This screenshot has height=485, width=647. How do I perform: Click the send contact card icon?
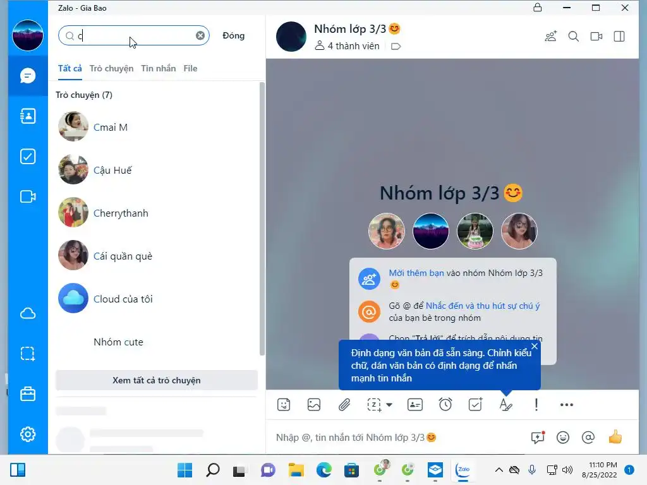coord(415,405)
